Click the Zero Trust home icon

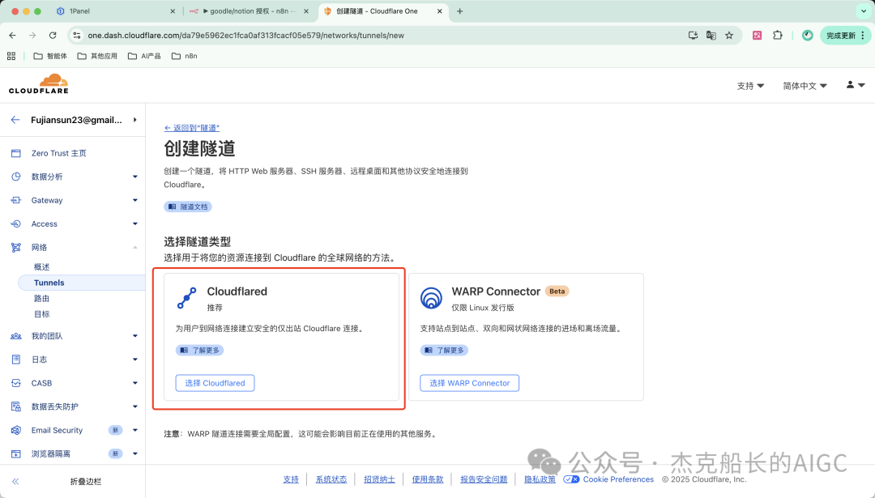15,153
